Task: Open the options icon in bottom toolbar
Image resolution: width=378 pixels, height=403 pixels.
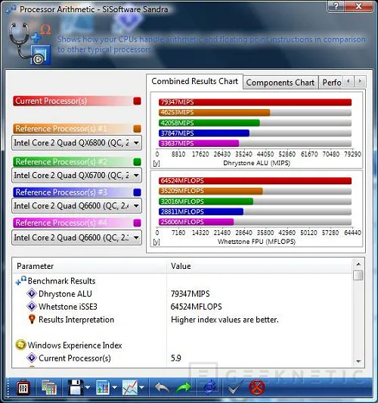Action: click(x=23, y=387)
